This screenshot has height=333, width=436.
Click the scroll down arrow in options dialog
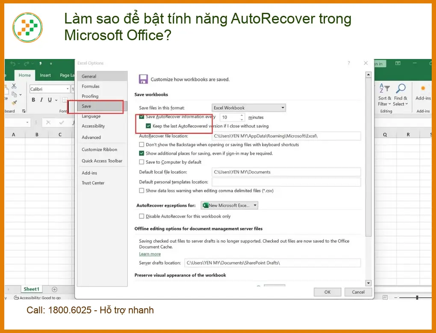coord(368,283)
